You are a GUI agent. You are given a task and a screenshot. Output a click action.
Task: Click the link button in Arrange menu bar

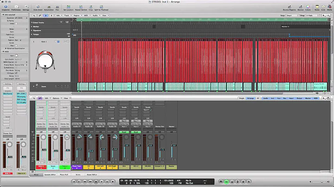[x=40, y=16]
